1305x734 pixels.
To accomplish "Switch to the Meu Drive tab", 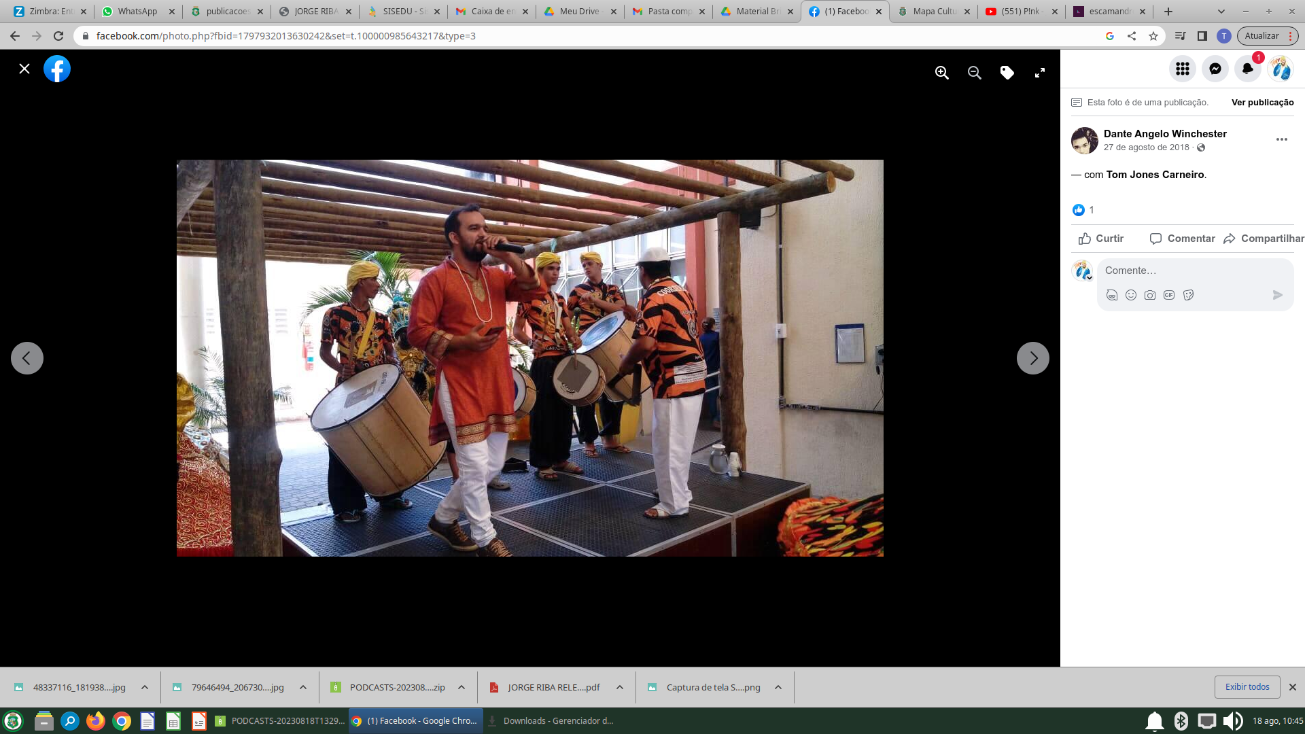I will (579, 12).
